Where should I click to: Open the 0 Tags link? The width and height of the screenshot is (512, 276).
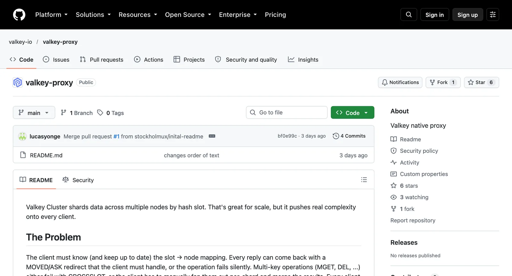111,113
